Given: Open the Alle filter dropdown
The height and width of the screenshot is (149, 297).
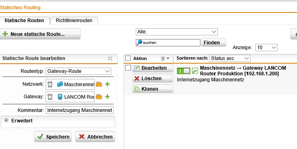Looking at the screenshot, I should click(x=177, y=32).
